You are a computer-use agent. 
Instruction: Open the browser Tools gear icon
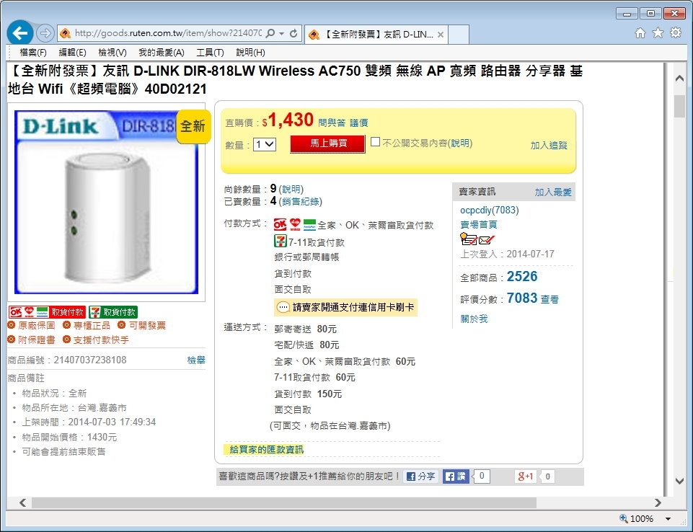[676, 33]
